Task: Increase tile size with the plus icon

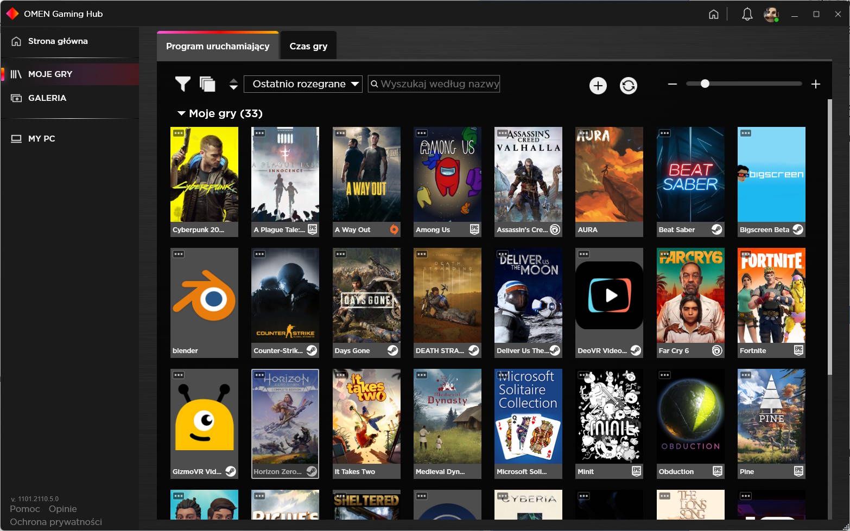Action: (x=815, y=84)
